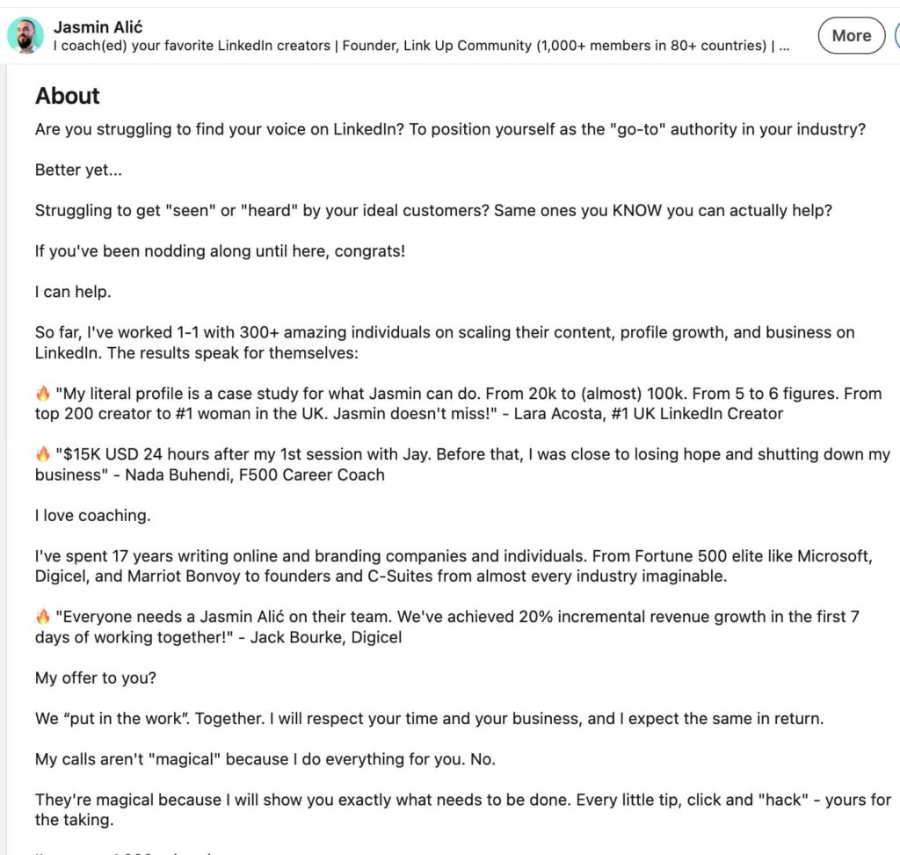Click the More button in the header
Screen dimensions: 900x855
click(851, 35)
